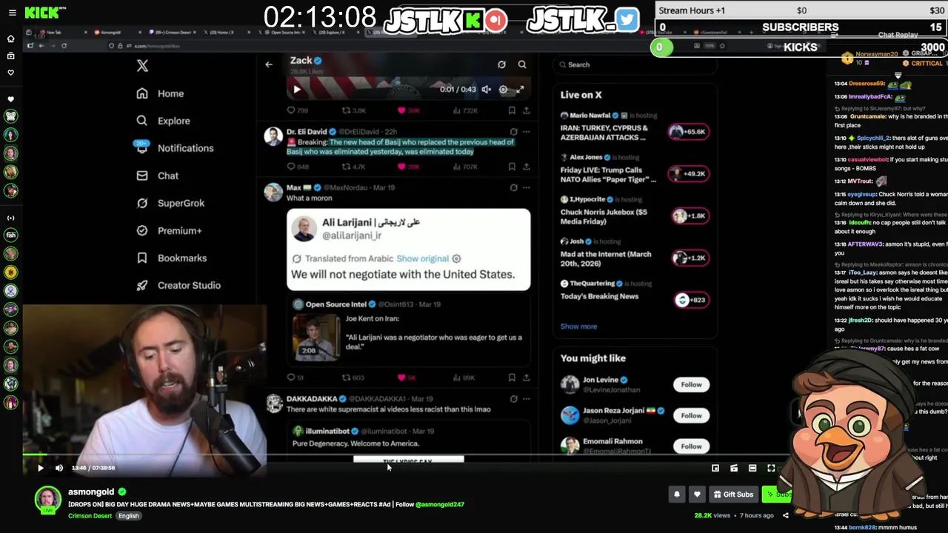Click the English language tag
The image size is (948, 533).
(x=129, y=516)
